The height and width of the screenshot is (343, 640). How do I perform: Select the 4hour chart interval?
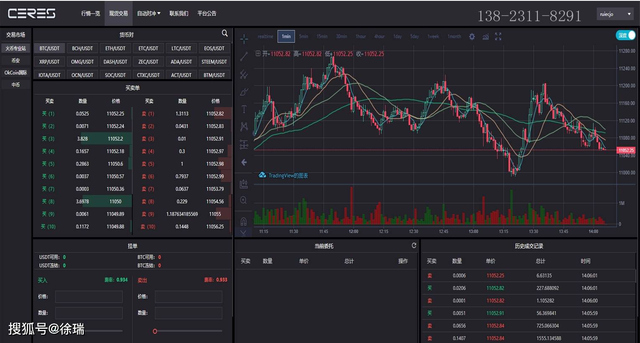click(379, 36)
